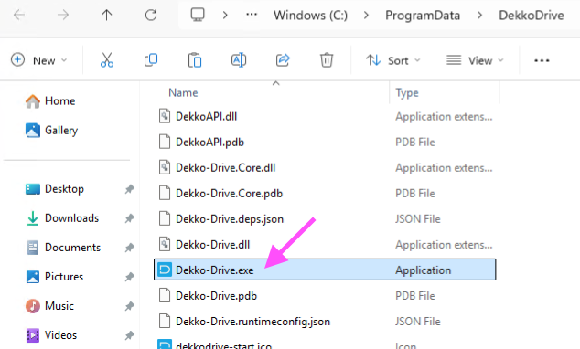Open chevron after ProgramData breadcrumb

coord(479,16)
